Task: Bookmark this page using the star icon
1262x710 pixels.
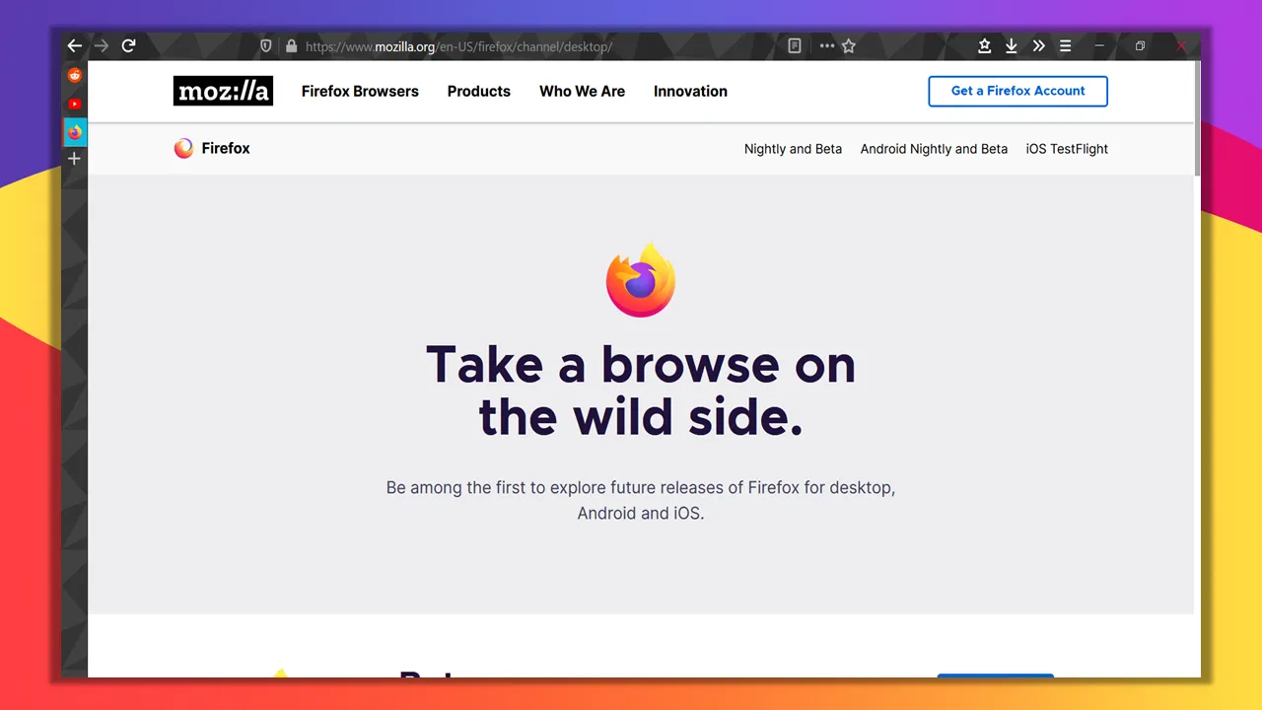Action: click(x=849, y=45)
